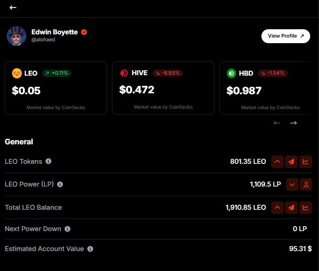319x271 pixels.
Task: Send from the Total LEO Balance row
Action: [x=291, y=207]
